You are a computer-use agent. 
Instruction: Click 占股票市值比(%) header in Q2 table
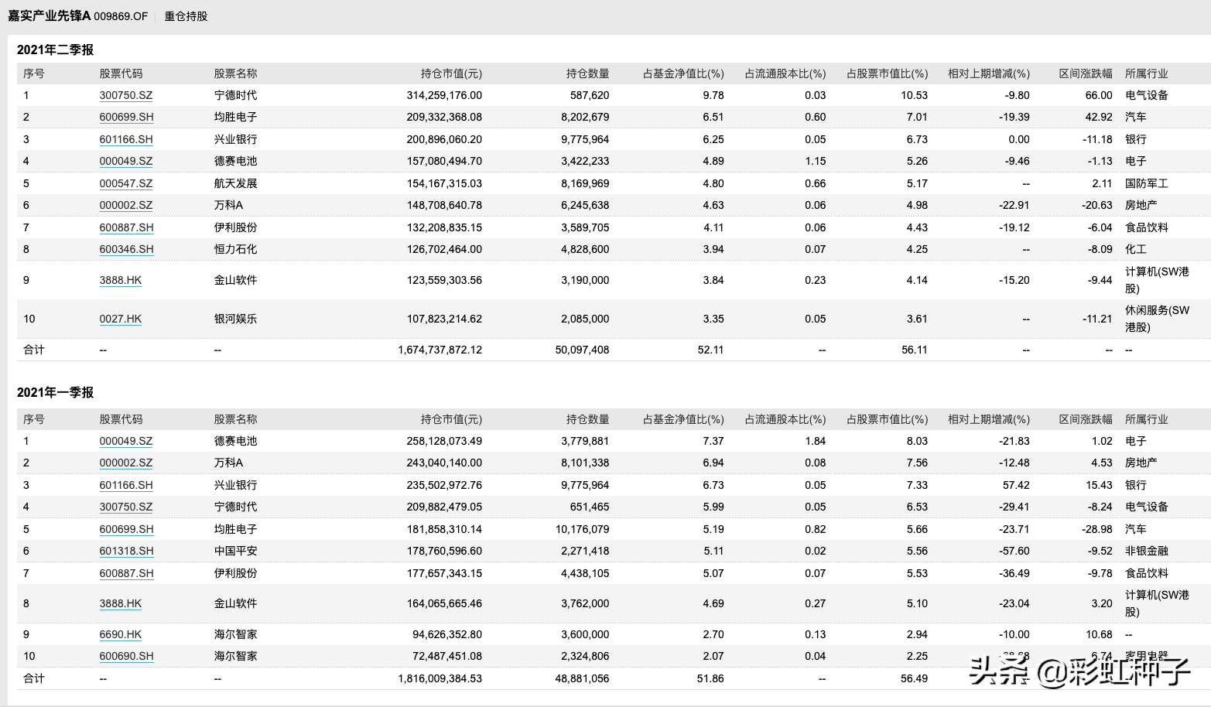pyautogui.click(x=887, y=73)
